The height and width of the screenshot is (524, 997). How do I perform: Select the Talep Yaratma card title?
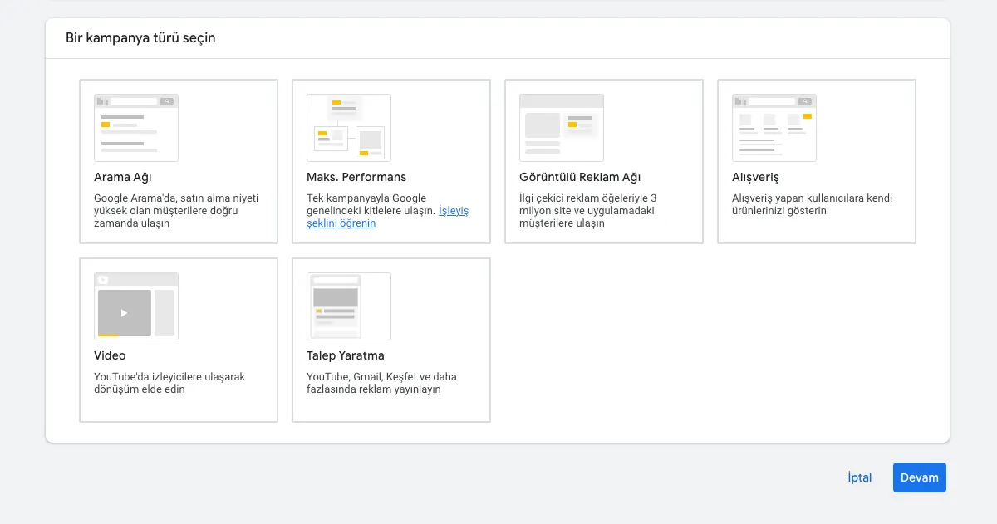(346, 355)
